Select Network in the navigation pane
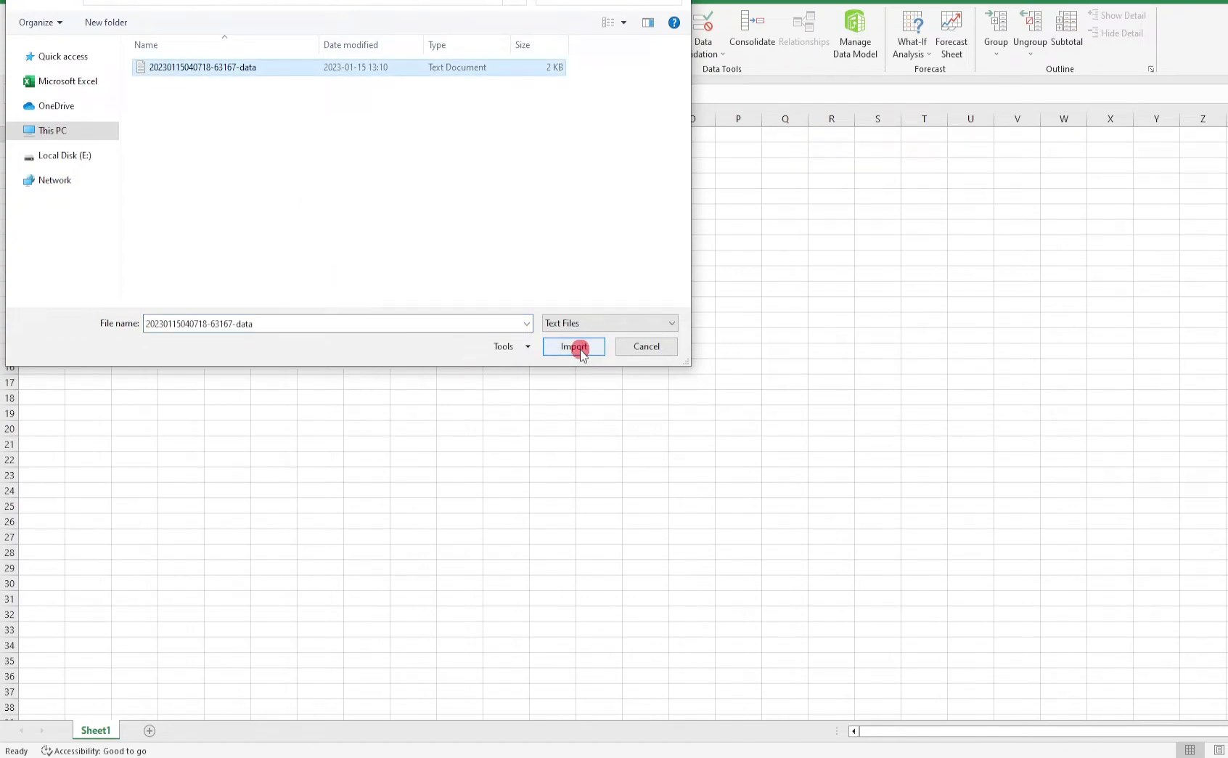 tap(54, 179)
